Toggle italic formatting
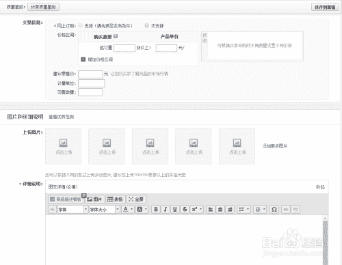 point(166,209)
